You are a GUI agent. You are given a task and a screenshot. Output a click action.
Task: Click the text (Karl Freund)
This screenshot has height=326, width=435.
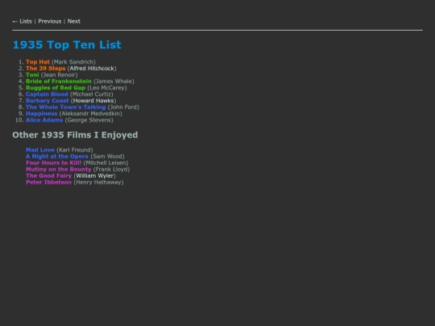tap(75, 150)
